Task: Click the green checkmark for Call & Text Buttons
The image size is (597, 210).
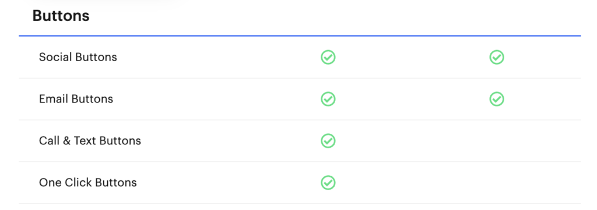Action: (x=328, y=141)
